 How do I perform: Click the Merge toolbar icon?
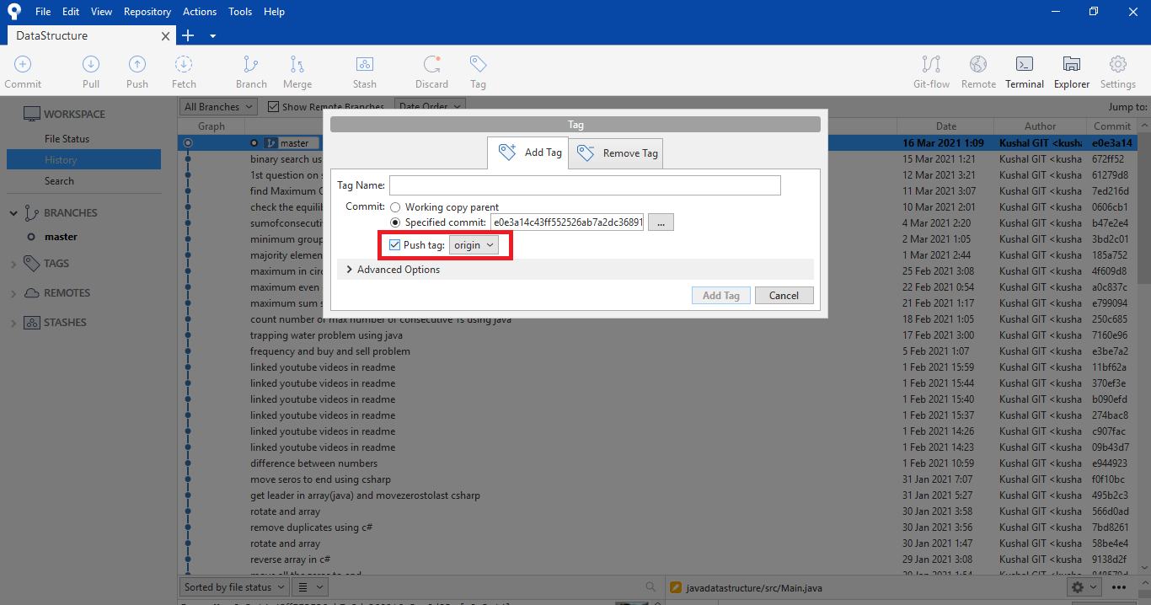(x=297, y=64)
